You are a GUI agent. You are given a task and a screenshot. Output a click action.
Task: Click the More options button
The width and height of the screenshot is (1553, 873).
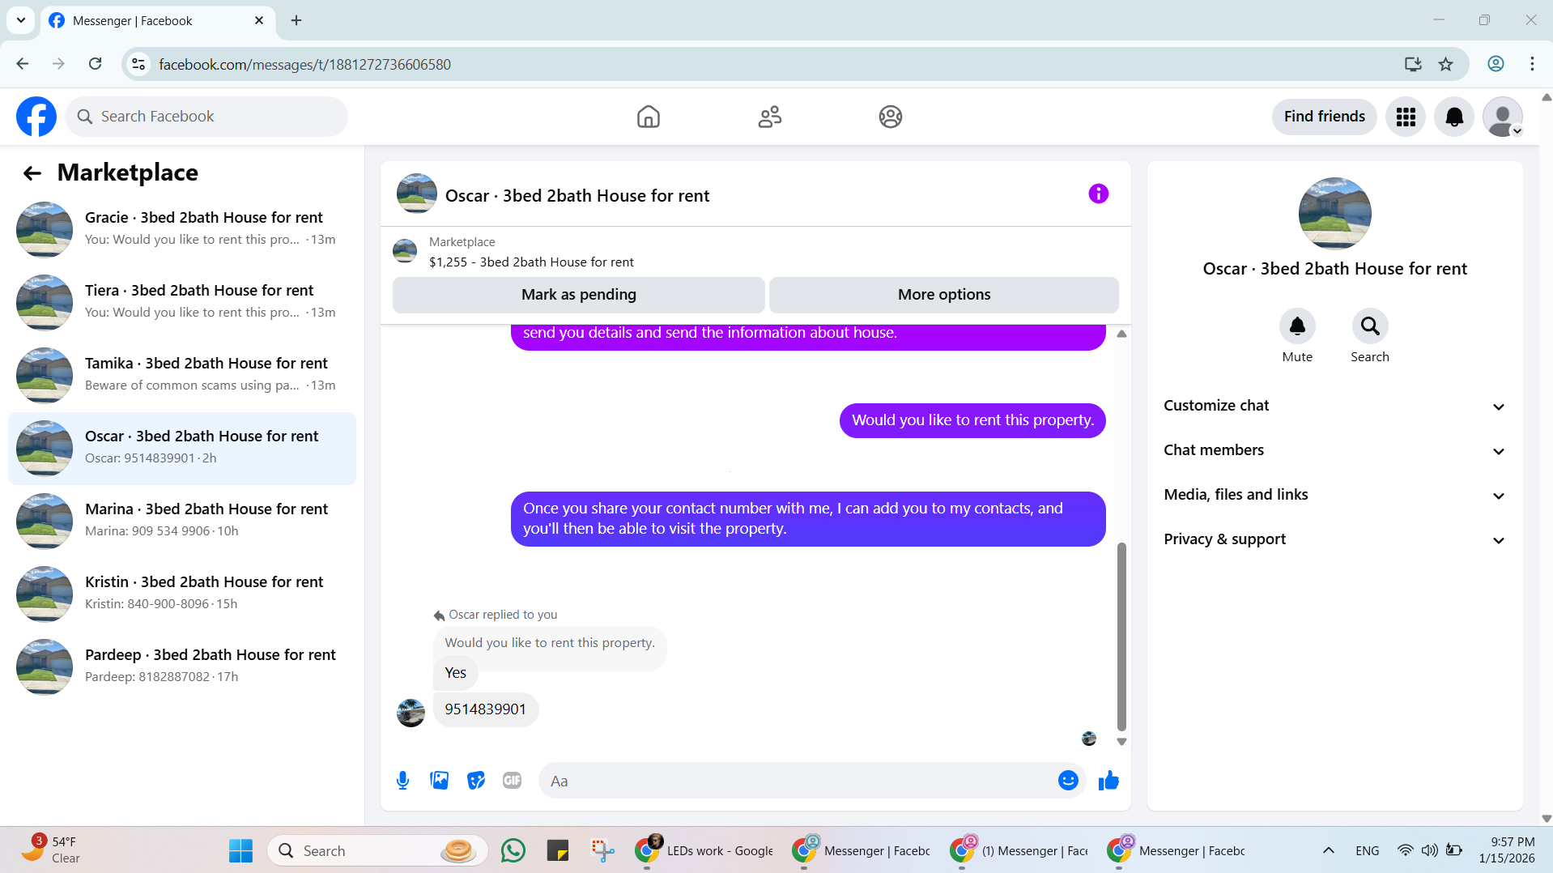(x=944, y=295)
